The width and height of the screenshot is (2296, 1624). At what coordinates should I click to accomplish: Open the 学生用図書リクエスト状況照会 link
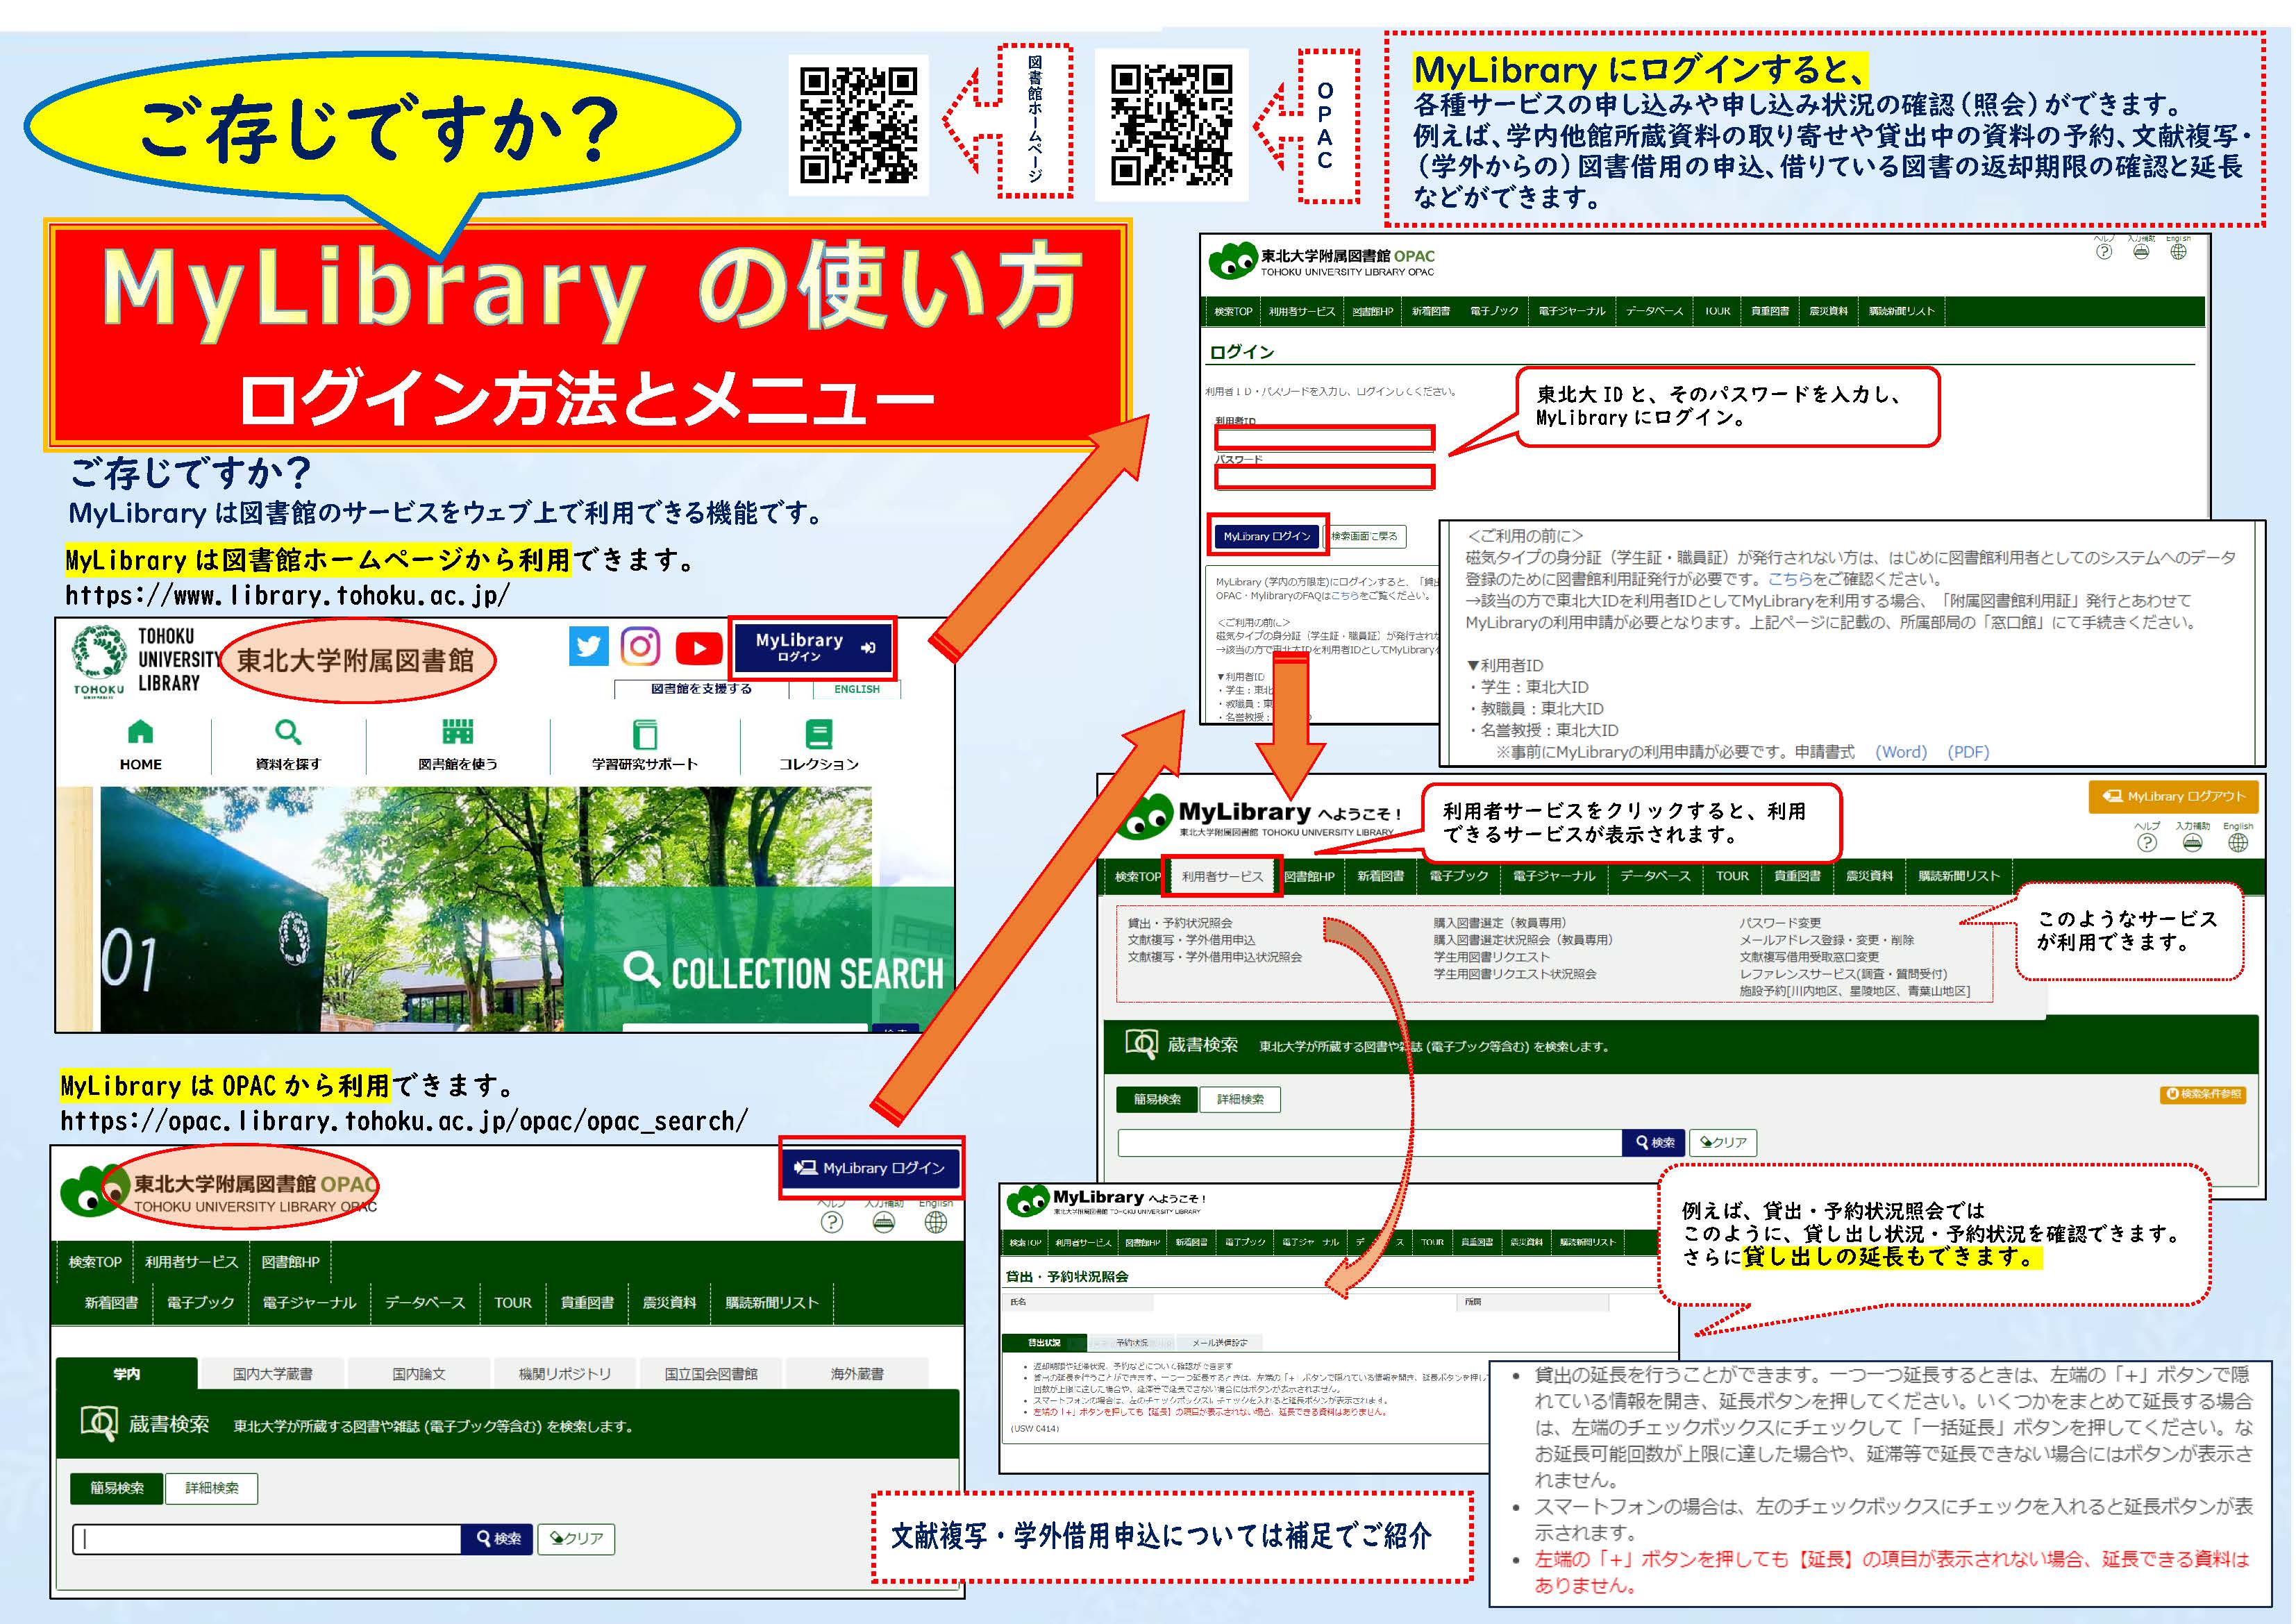tap(1514, 973)
